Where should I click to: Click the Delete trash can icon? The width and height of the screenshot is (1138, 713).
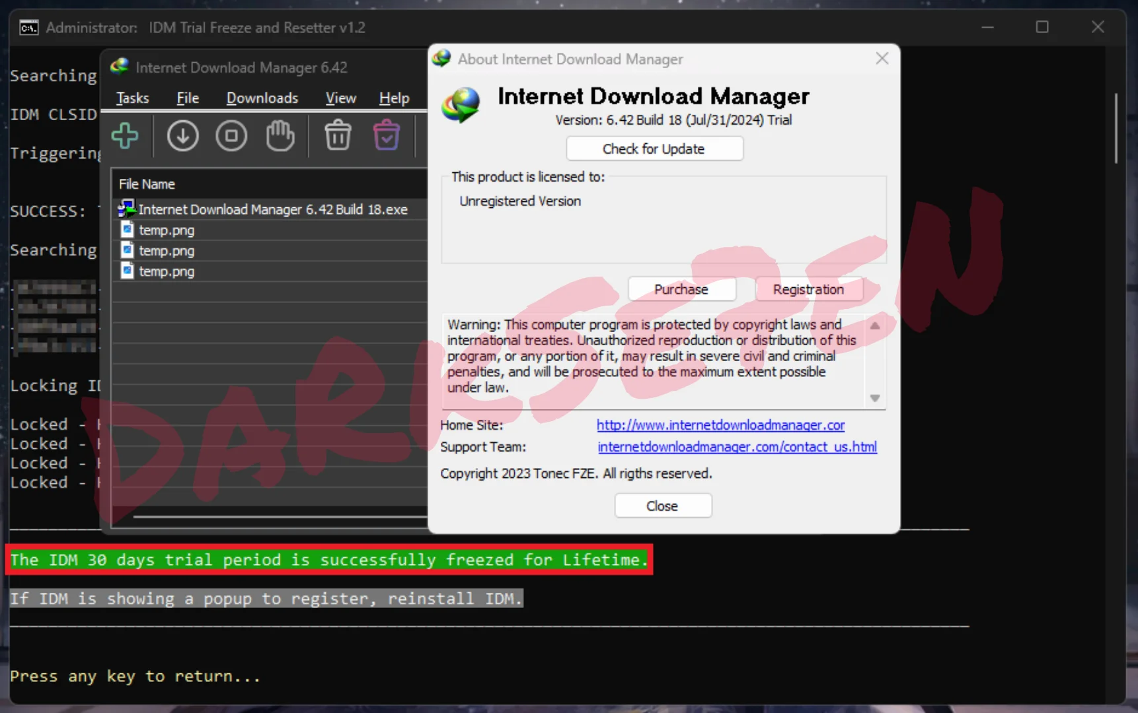point(338,135)
